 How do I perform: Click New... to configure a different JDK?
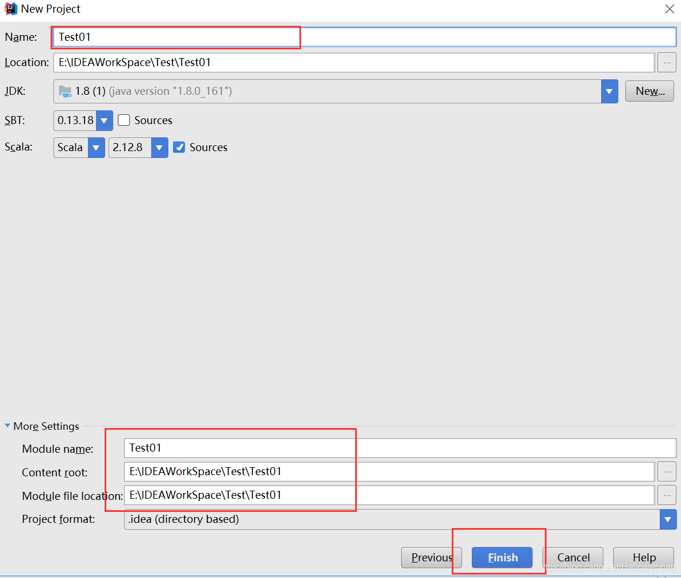click(649, 91)
